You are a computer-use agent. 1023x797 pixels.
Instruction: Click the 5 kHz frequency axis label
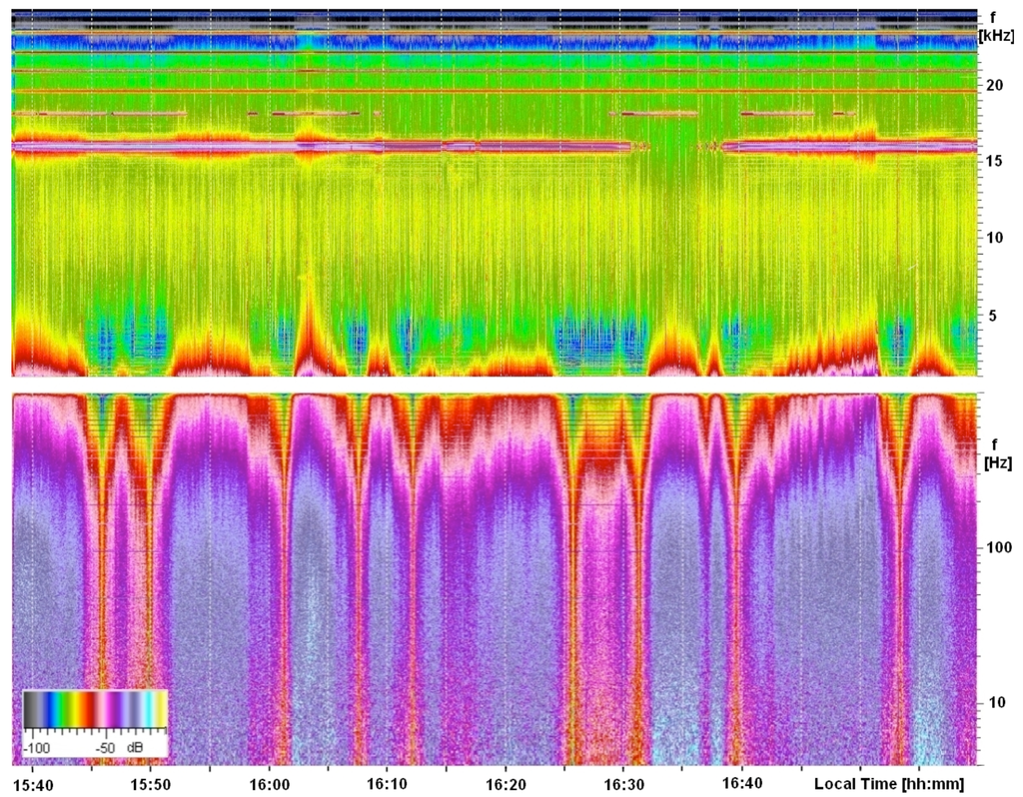pyautogui.click(x=994, y=317)
